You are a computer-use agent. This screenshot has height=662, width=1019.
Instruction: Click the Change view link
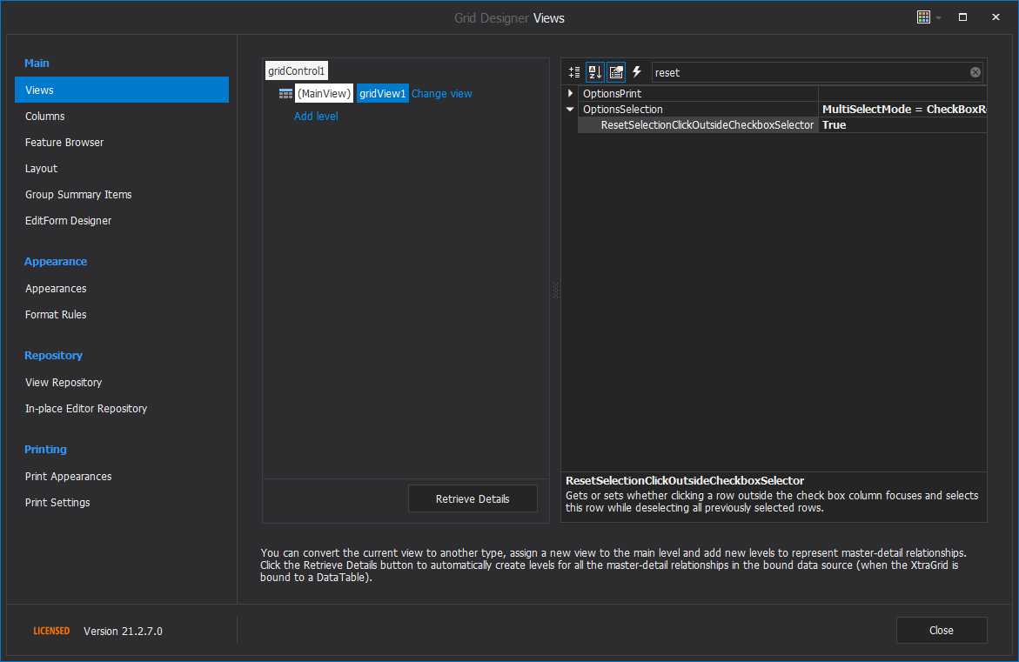442,94
